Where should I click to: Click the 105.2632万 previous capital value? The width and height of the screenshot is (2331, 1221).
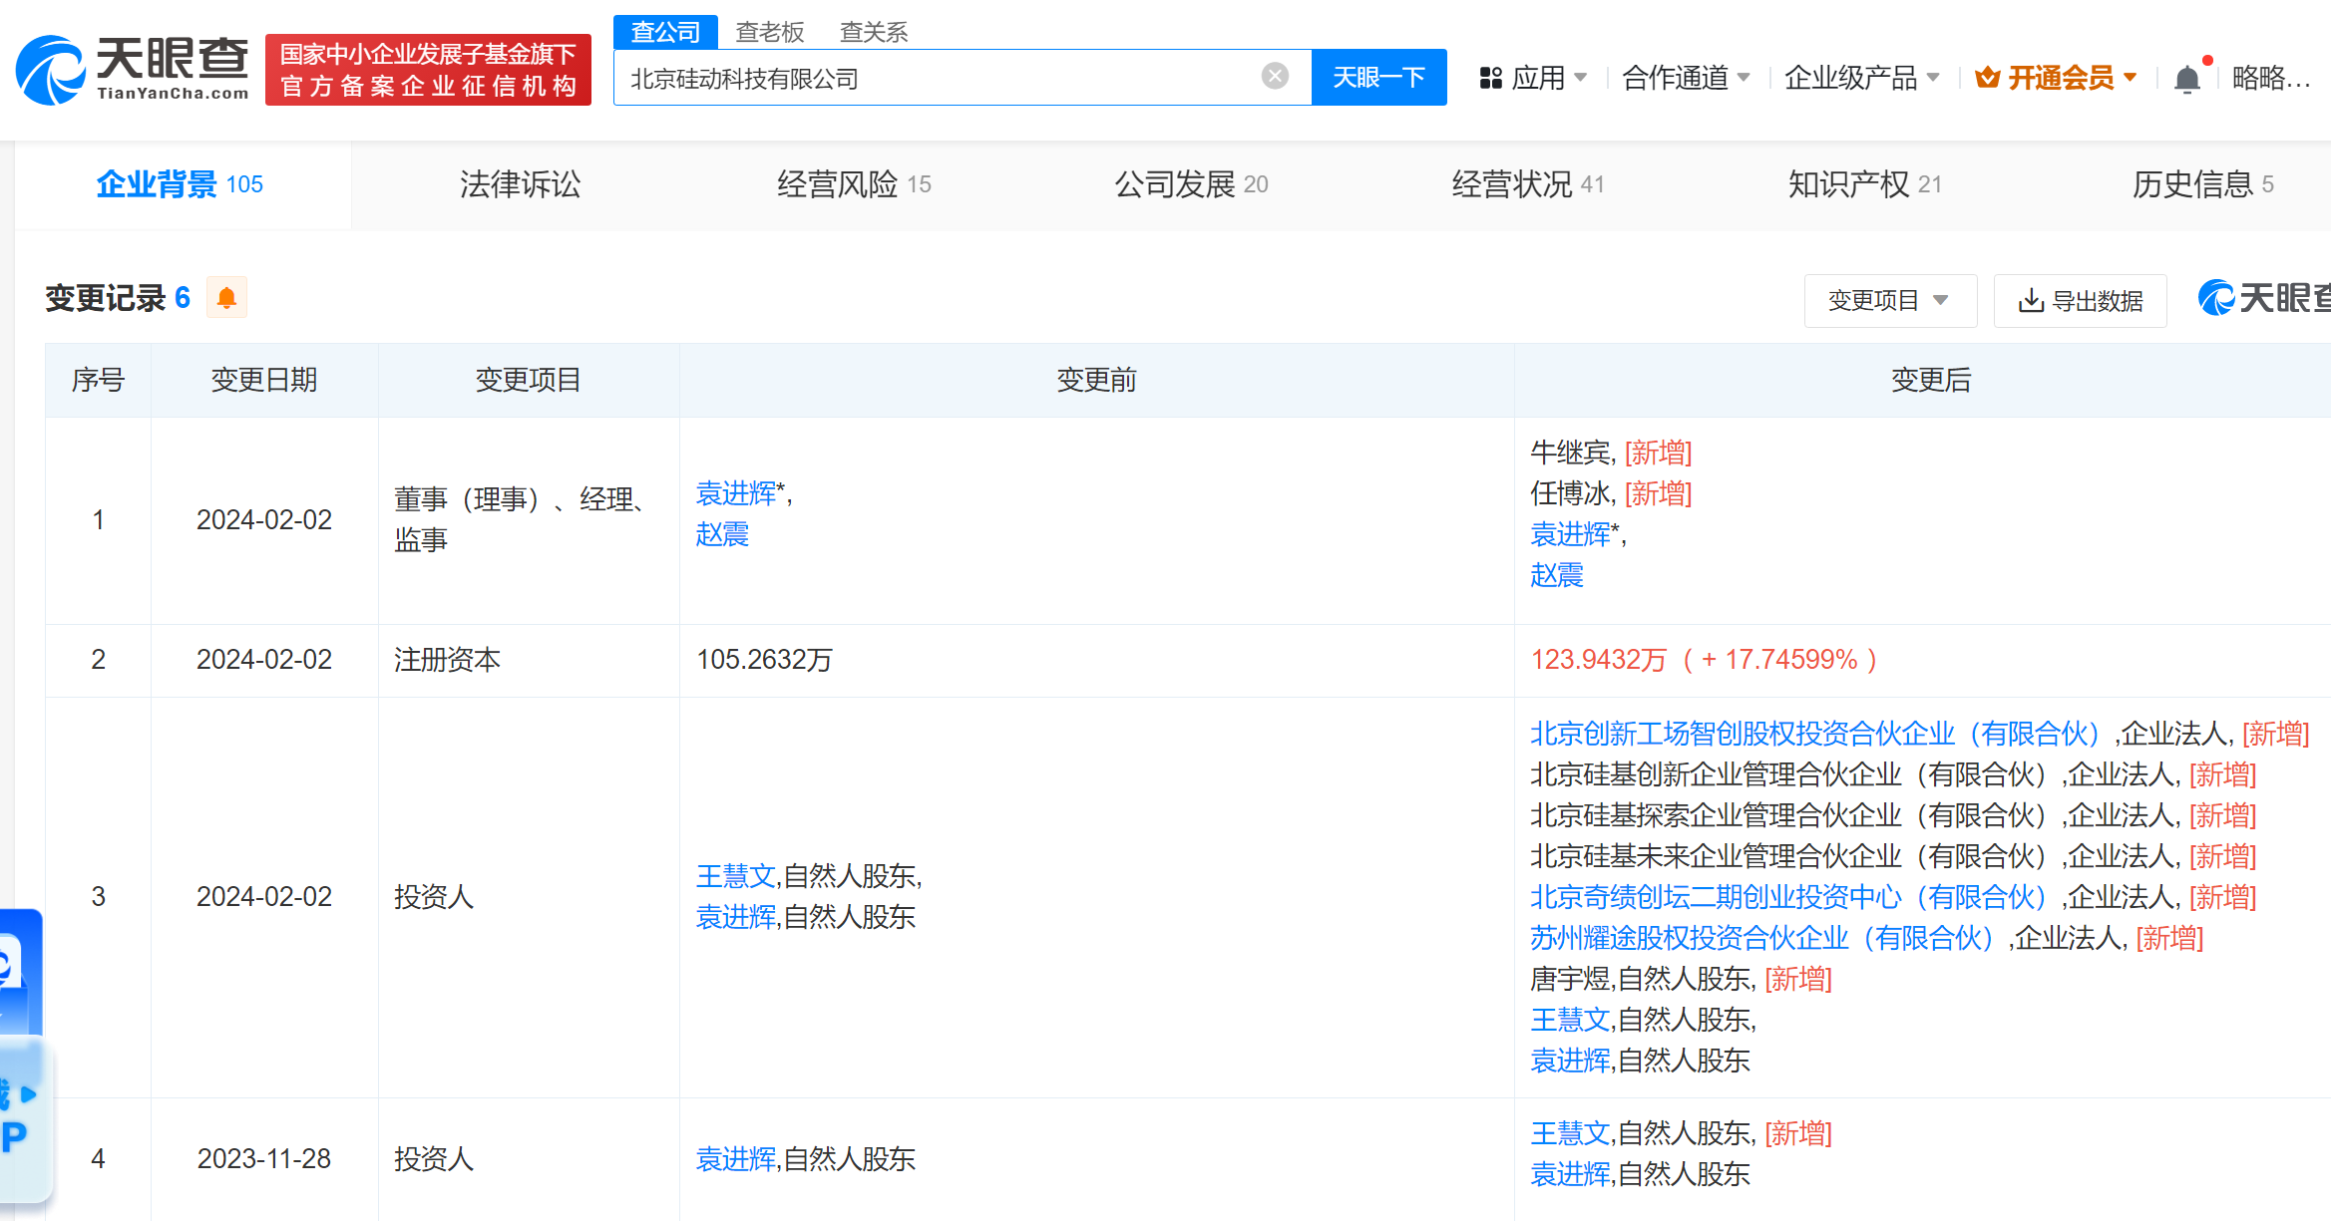(x=764, y=660)
